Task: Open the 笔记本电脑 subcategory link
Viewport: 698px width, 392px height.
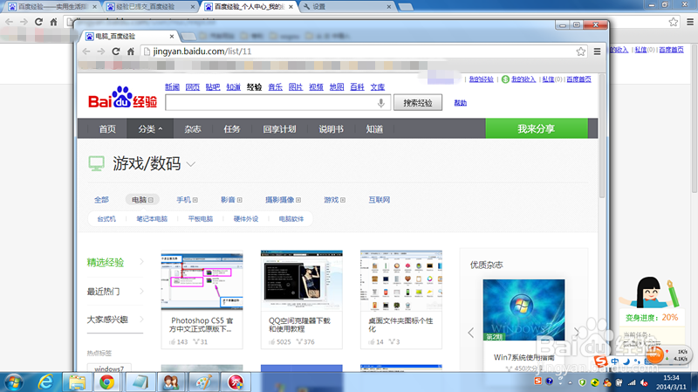Action: 152,219
